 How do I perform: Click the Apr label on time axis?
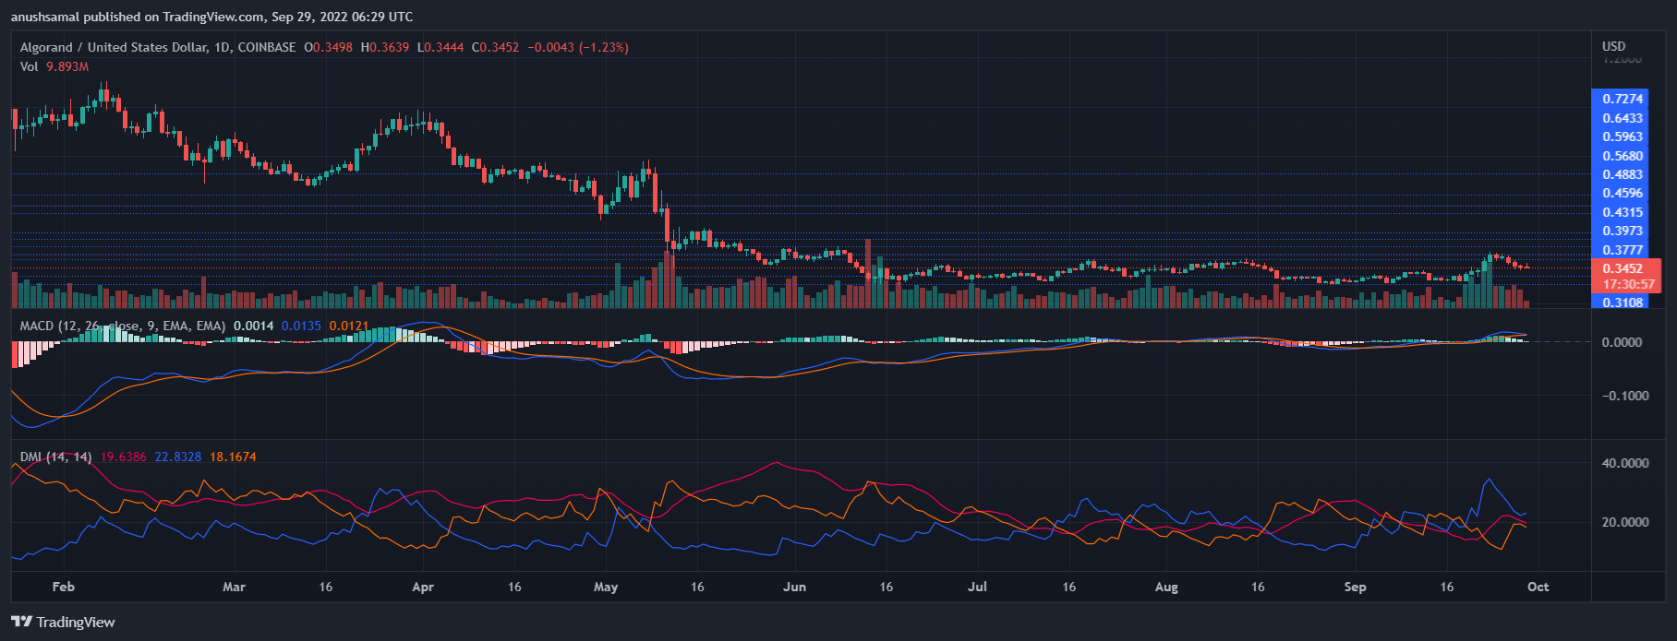click(x=423, y=587)
